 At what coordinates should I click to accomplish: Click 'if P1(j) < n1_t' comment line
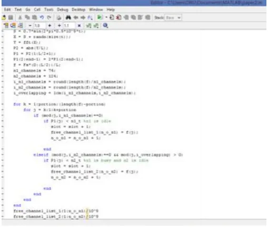[x=77, y=121]
